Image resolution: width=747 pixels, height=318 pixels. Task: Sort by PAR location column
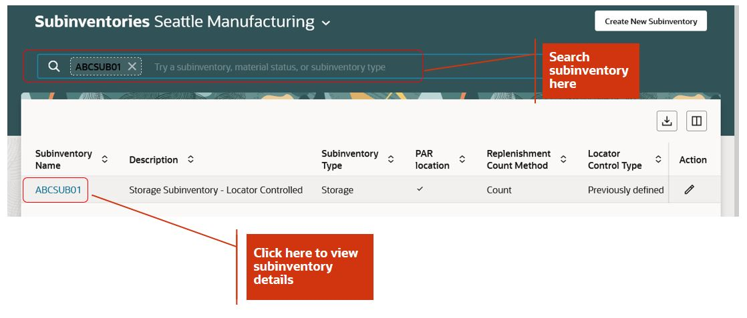[462, 159]
